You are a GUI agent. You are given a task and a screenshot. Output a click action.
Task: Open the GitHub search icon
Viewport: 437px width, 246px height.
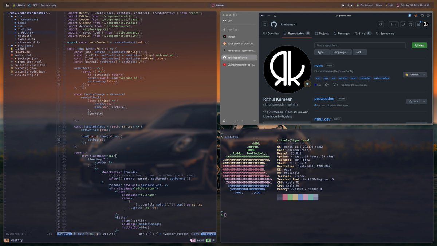(381, 24)
